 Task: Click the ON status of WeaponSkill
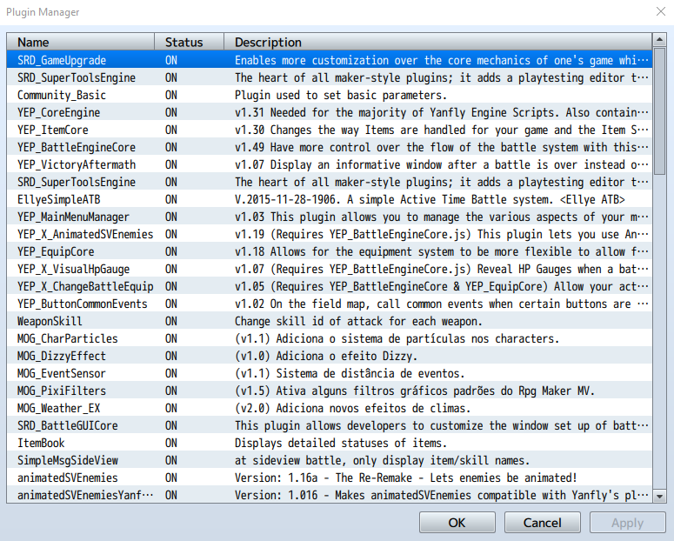pyautogui.click(x=171, y=321)
